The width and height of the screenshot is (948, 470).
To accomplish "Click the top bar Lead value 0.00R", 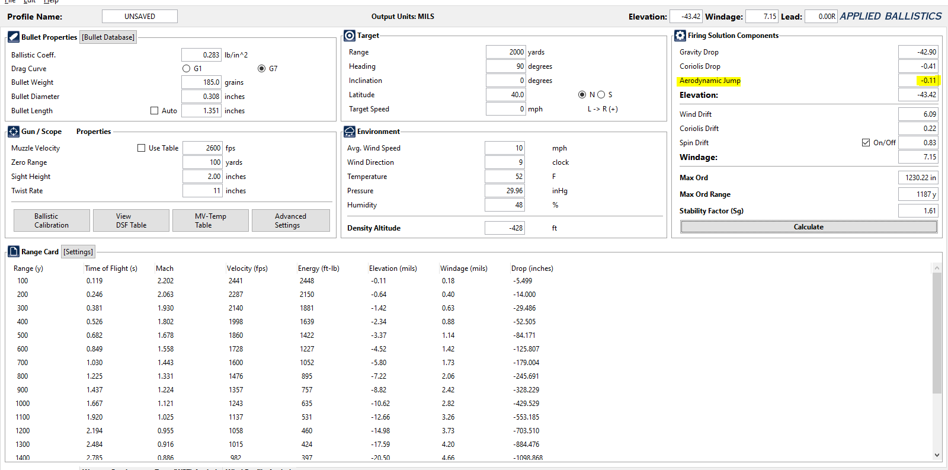I will [x=821, y=17].
